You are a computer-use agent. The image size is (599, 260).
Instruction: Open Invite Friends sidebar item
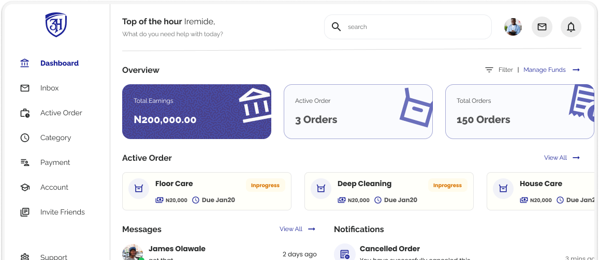[62, 212]
